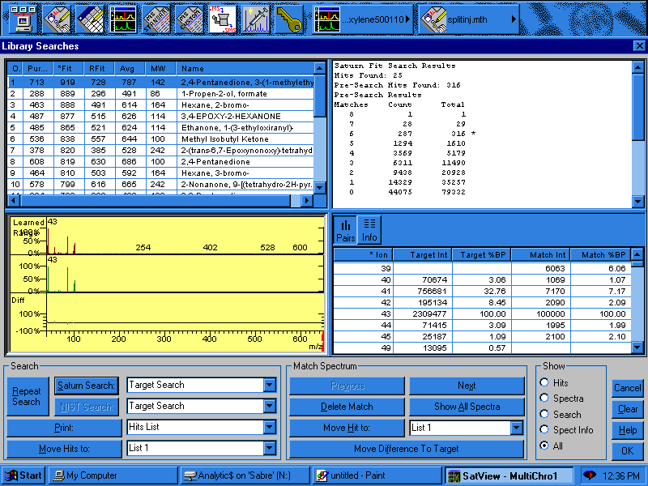Open the NIST Search type dropdown

click(270, 407)
